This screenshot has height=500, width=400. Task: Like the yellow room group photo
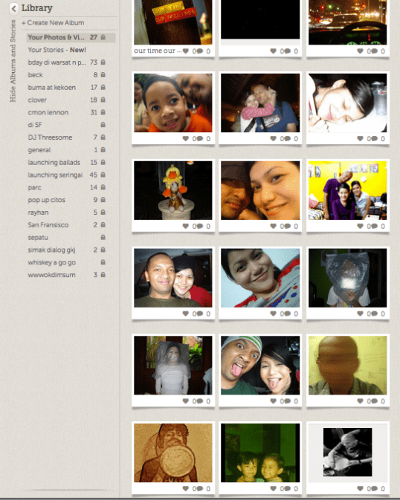point(360,226)
